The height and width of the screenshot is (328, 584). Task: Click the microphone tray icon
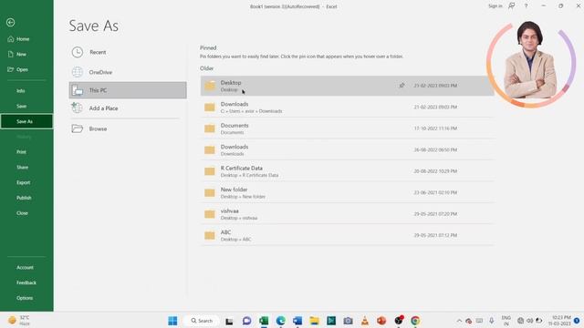[491, 321]
